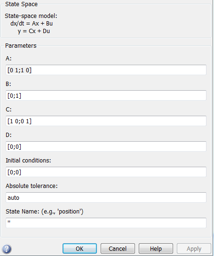214x256 pixels.
Task: Click the 'dx/dt = Ax + Bu' equation text
Action: click(32, 24)
